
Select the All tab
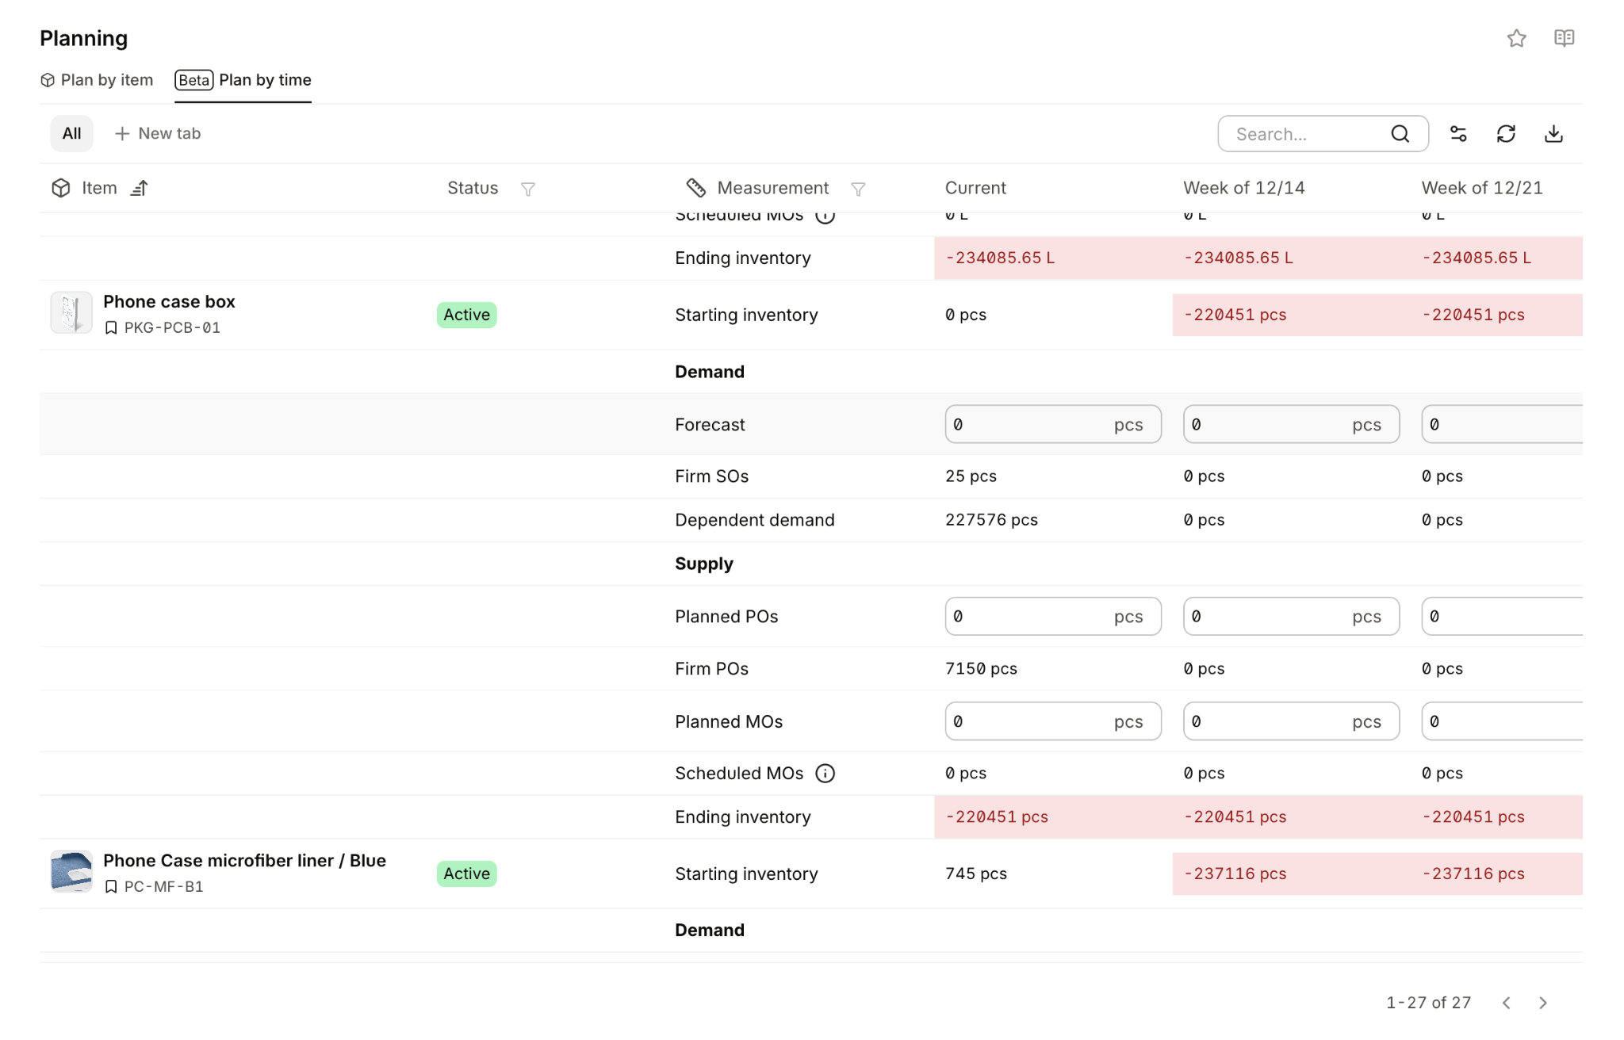pyautogui.click(x=71, y=133)
